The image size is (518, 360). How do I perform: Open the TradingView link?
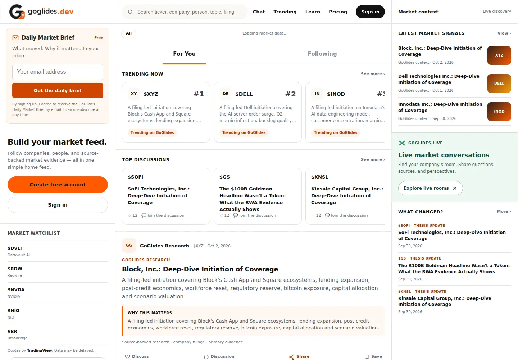coord(40,350)
